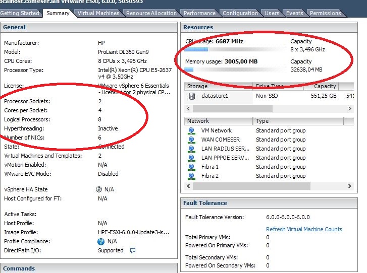Viewport: 367px width, 273px height.
Task: Click the vSphere HA State question icon
Action: (x=99, y=189)
